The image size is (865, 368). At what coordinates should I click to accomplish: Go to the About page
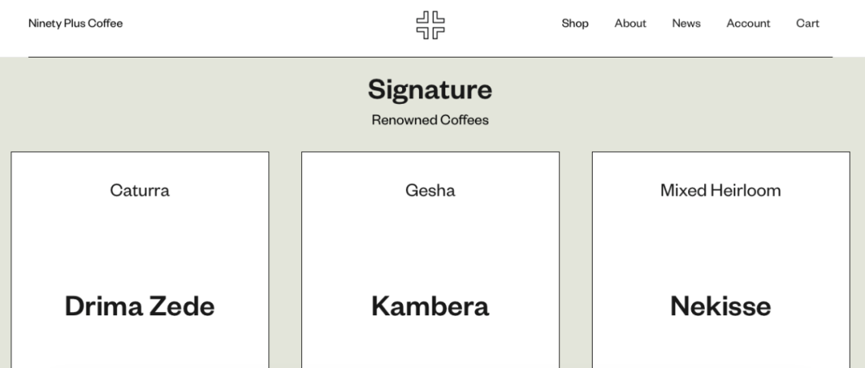pyautogui.click(x=630, y=23)
